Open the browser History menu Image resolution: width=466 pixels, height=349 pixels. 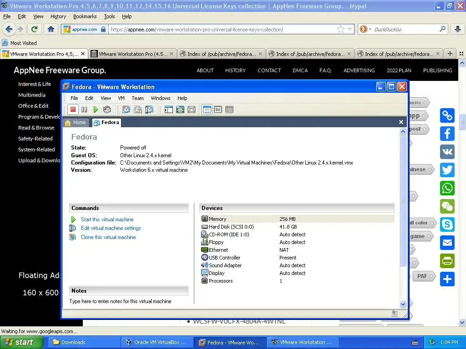(x=58, y=16)
